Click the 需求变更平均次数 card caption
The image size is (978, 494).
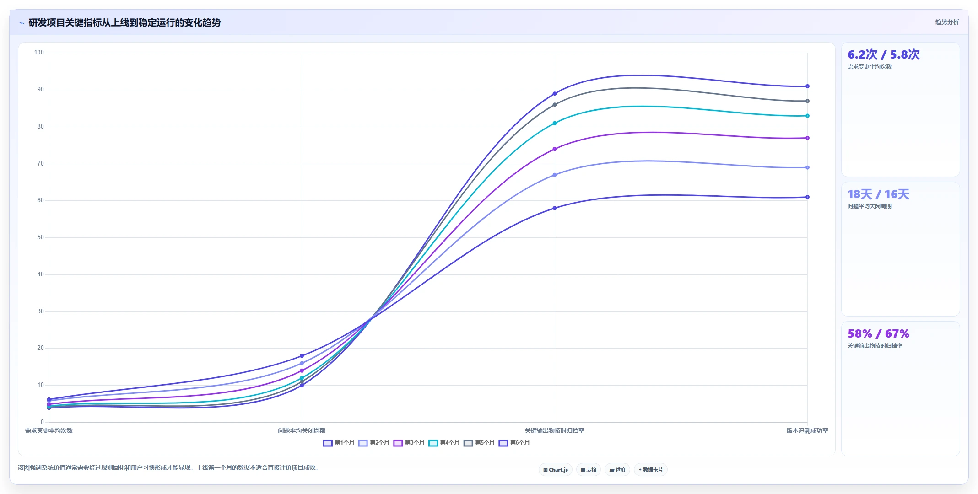(870, 67)
